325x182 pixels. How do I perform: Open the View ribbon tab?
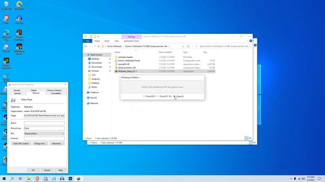tap(116, 41)
